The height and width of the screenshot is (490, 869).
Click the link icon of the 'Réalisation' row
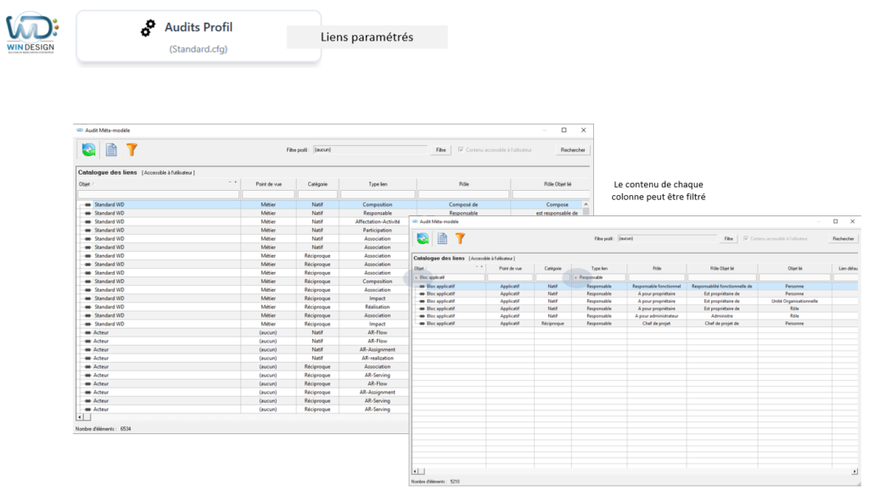(87, 307)
